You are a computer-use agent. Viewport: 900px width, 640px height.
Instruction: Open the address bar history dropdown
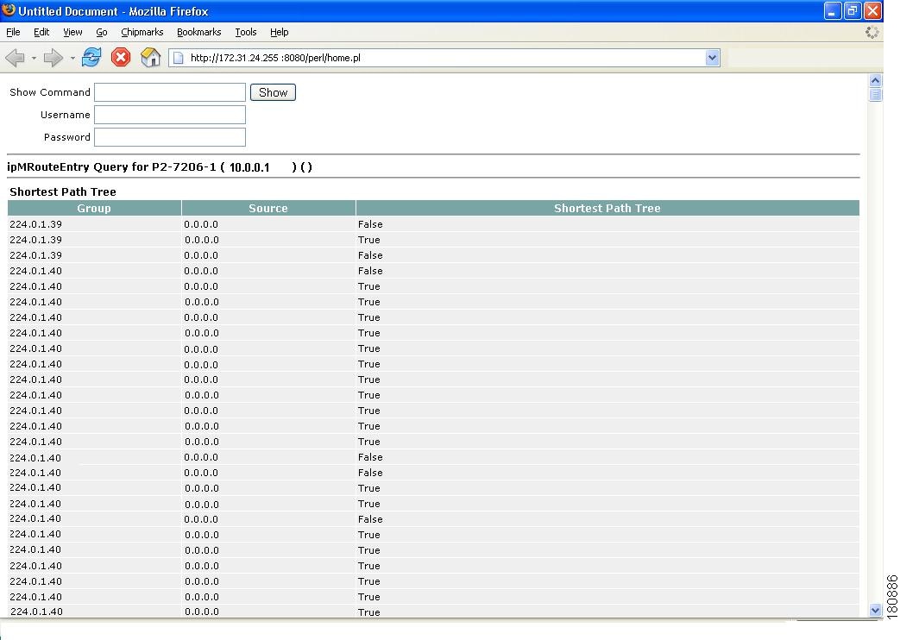[x=713, y=59]
